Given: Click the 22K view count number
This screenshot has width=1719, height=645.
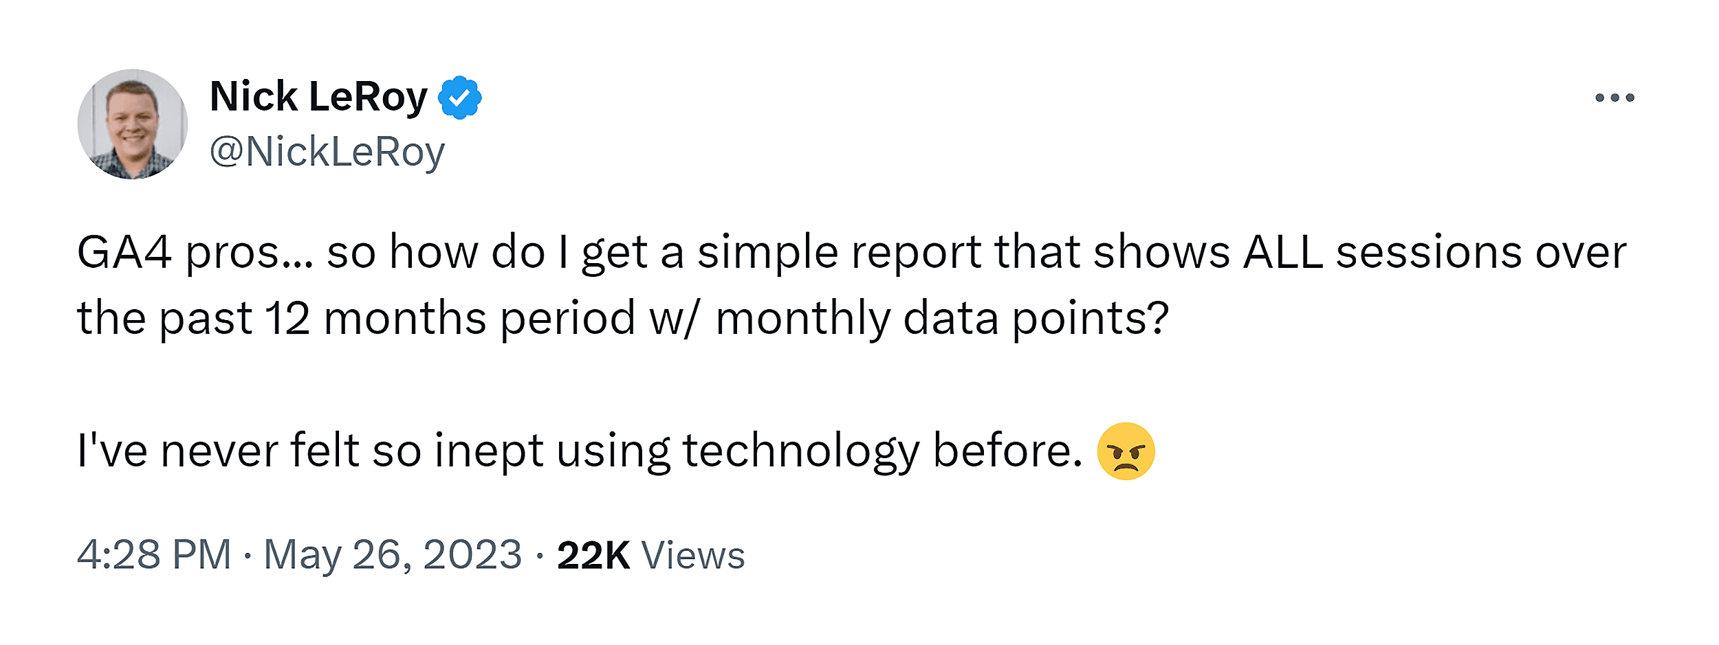Looking at the screenshot, I should [x=593, y=555].
